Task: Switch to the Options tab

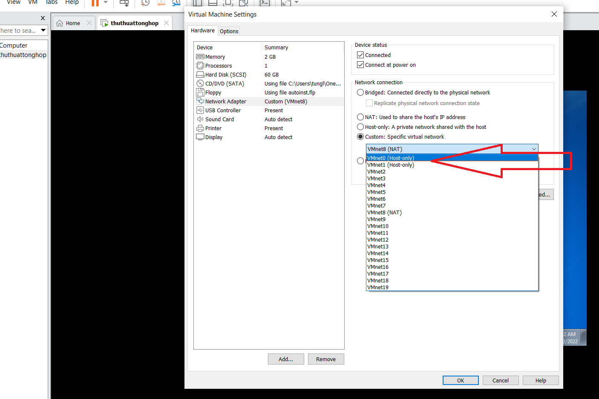Action: pyautogui.click(x=229, y=31)
